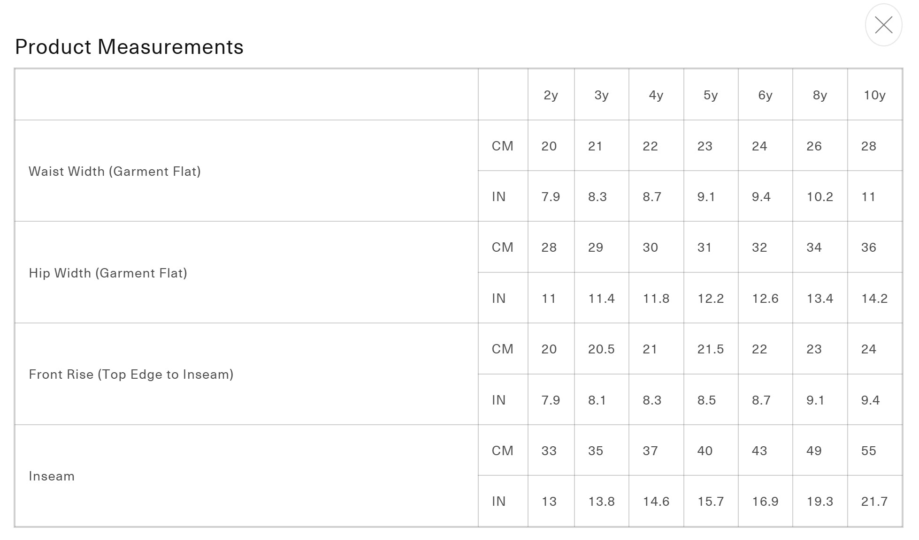The width and height of the screenshot is (919, 540).
Task: Click the 10.2 inch waist width cell
Action: pyautogui.click(x=819, y=197)
